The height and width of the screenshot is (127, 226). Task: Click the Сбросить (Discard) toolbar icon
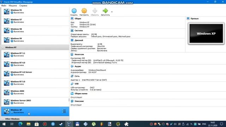click(95, 11)
